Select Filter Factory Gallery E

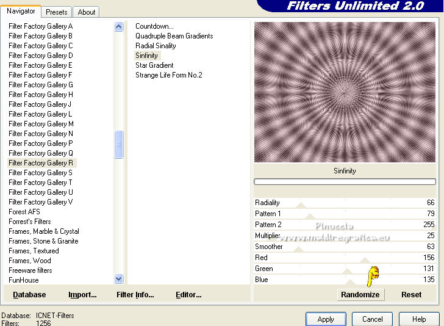click(40, 65)
